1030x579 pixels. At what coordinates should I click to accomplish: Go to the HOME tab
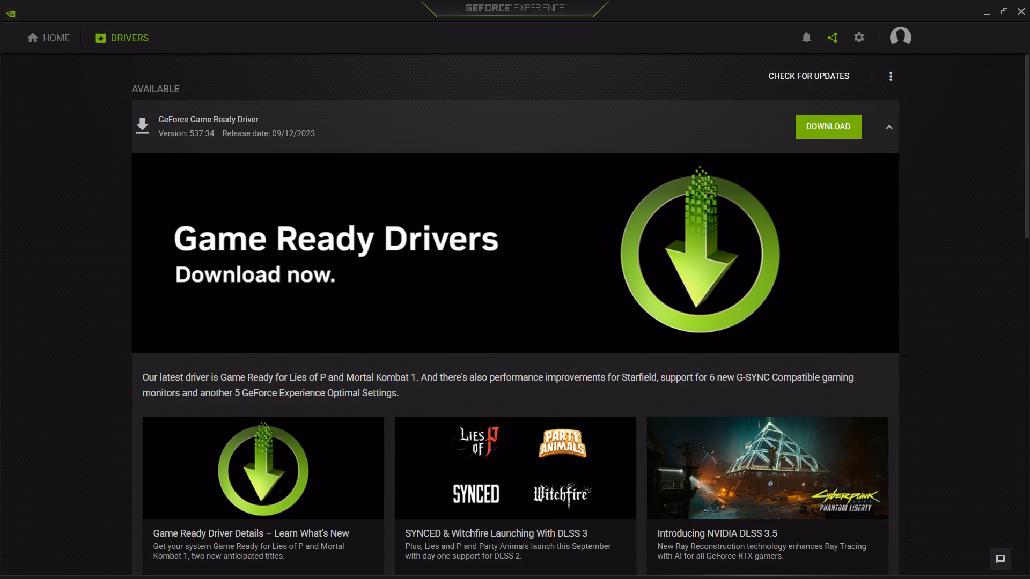tap(48, 38)
